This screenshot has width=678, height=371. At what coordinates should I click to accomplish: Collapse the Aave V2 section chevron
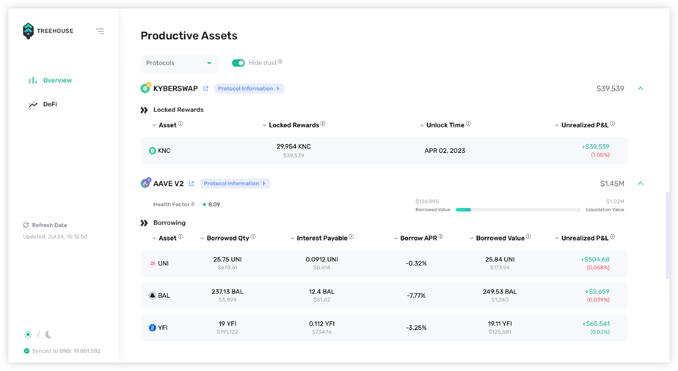[640, 183]
